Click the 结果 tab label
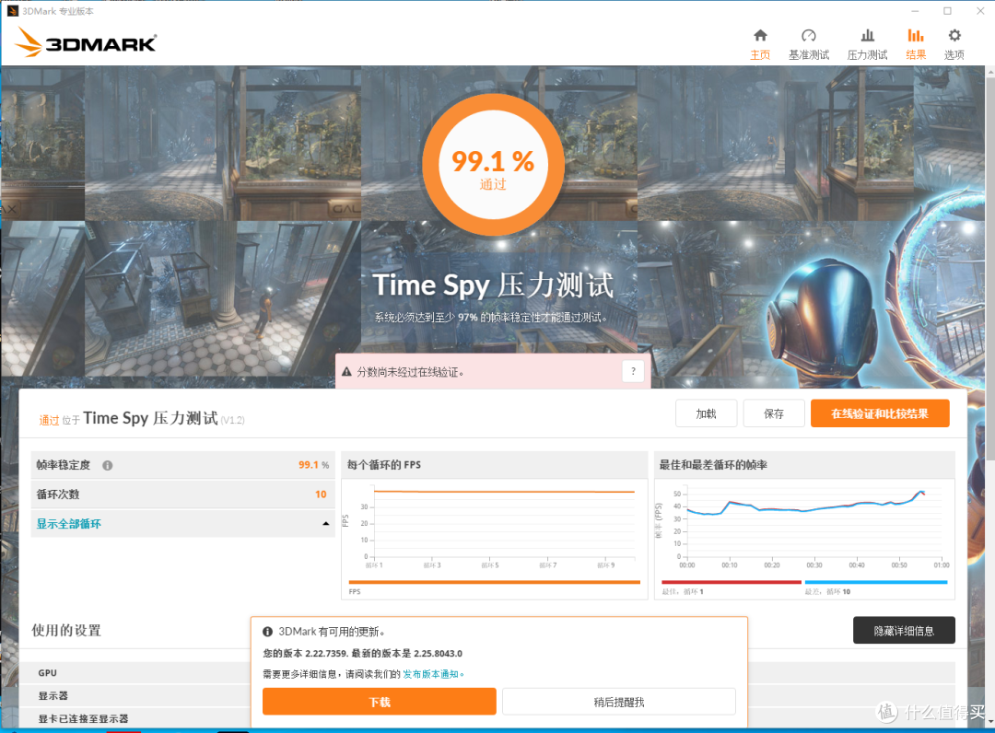 (916, 54)
